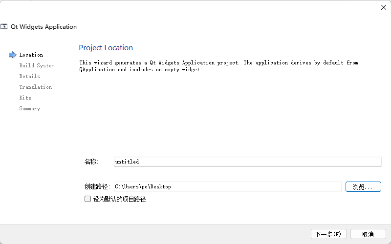Click the 浏览... browse button
Viewport: 391px width, 244px height.
pyautogui.click(x=363, y=186)
